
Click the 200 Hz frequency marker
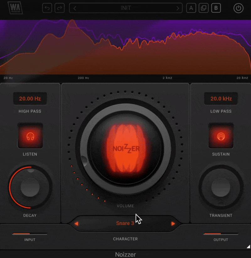click(x=83, y=78)
